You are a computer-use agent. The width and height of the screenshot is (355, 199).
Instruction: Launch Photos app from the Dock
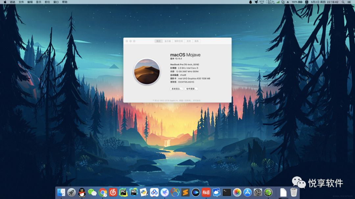pyautogui.click(x=237, y=192)
